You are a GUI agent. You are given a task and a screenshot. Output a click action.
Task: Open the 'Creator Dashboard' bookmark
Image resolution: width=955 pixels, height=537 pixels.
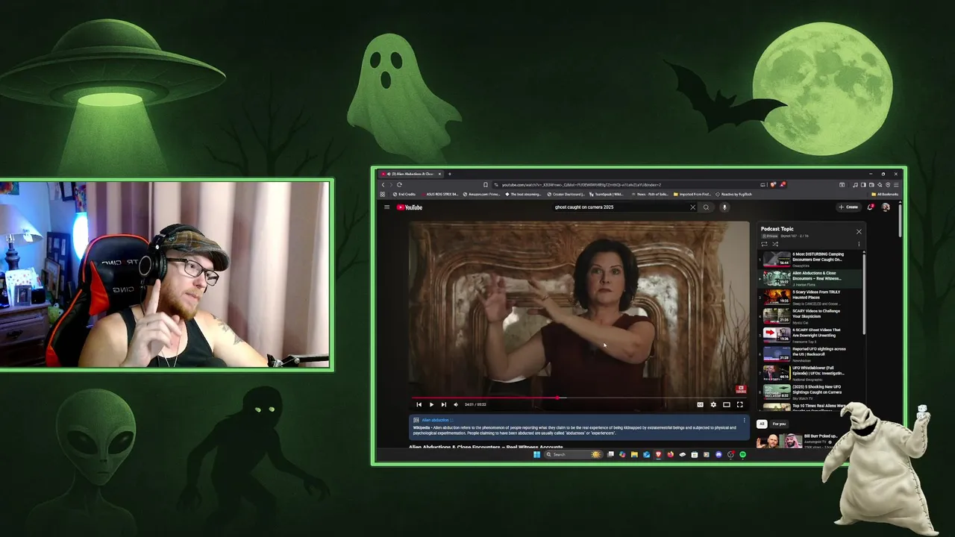pos(566,194)
